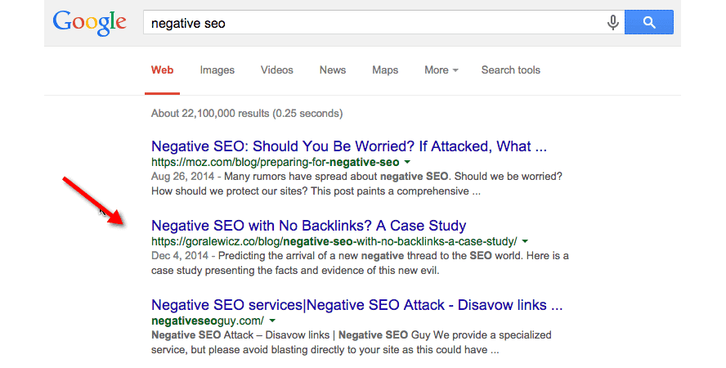
Task: Click the 'Dec 4, 2014' snippet text
Action: pyautogui.click(x=180, y=255)
